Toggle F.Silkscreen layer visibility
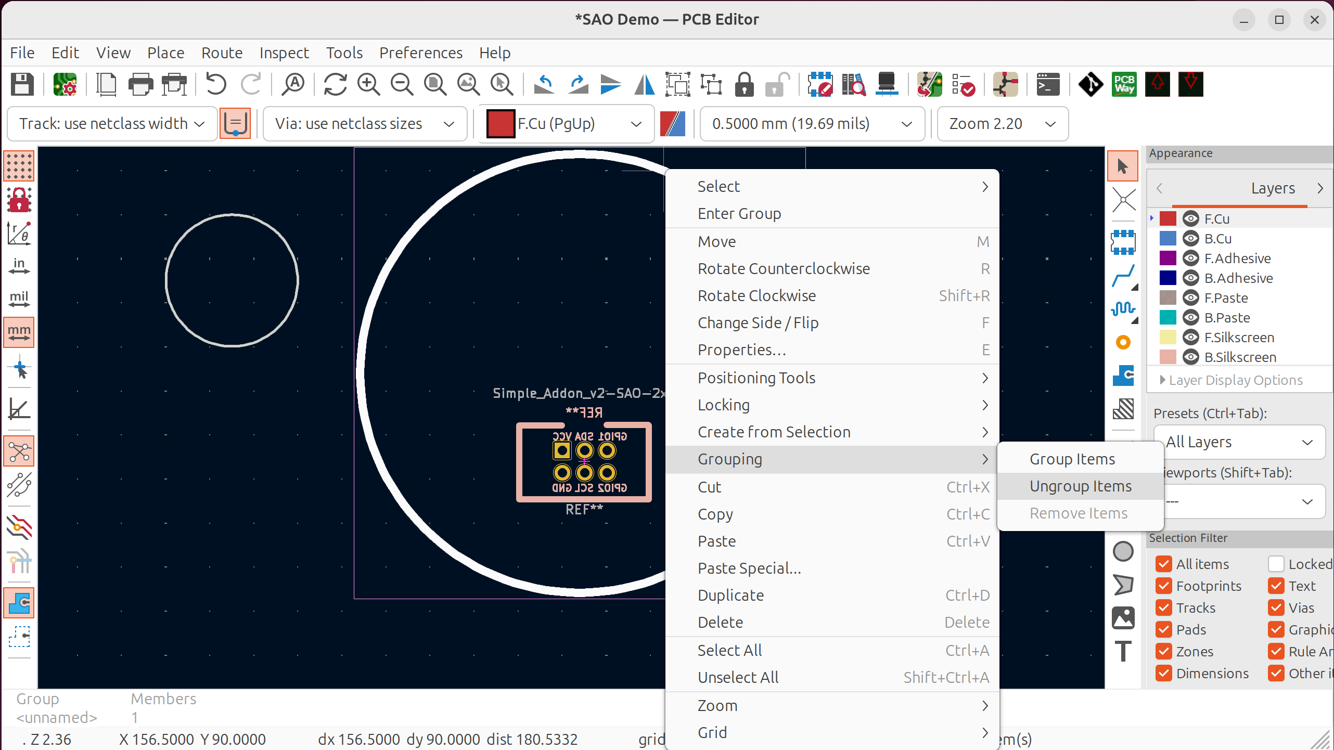The image size is (1334, 750). (x=1190, y=337)
